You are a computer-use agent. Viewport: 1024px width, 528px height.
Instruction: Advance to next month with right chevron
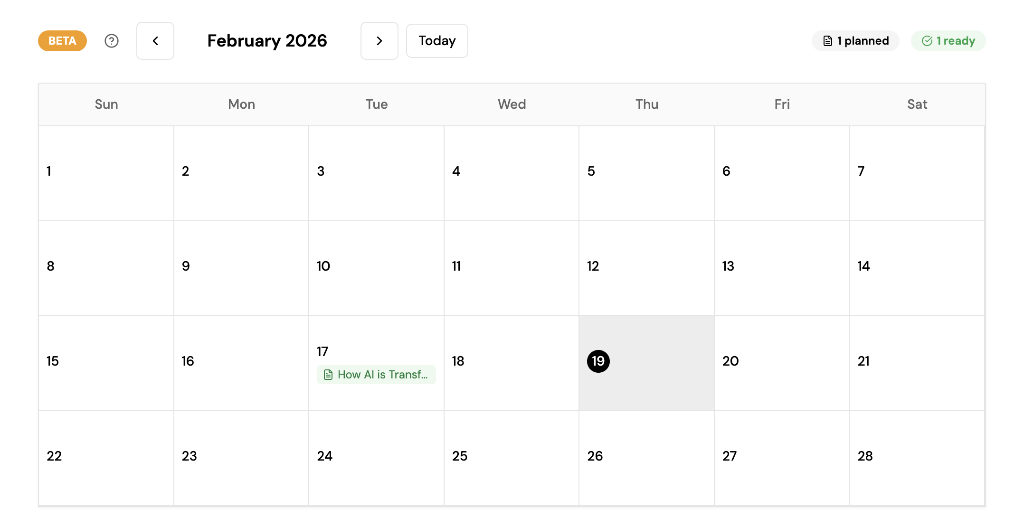coord(379,41)
